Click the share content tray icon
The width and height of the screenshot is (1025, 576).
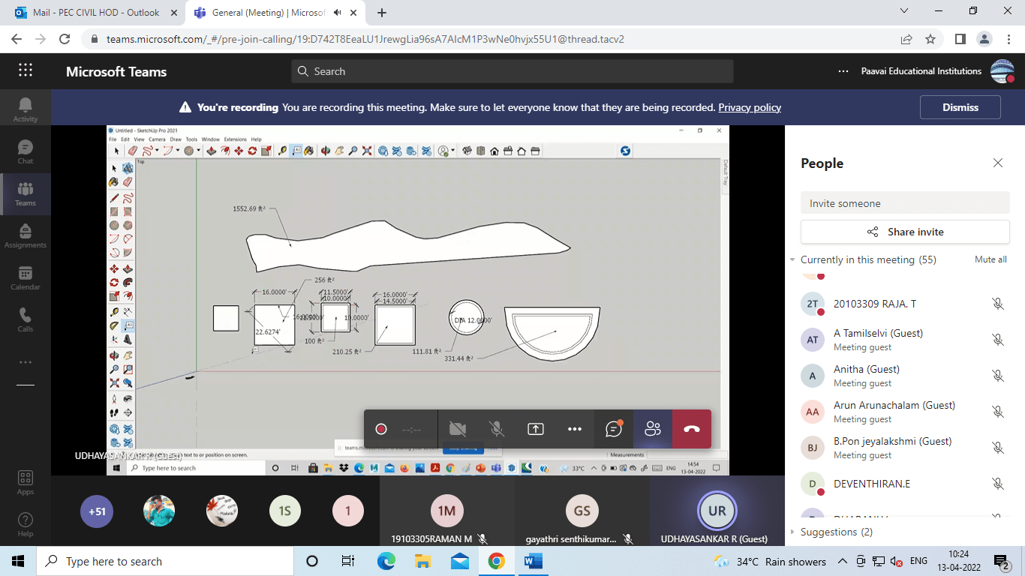[x=535, y=429]
